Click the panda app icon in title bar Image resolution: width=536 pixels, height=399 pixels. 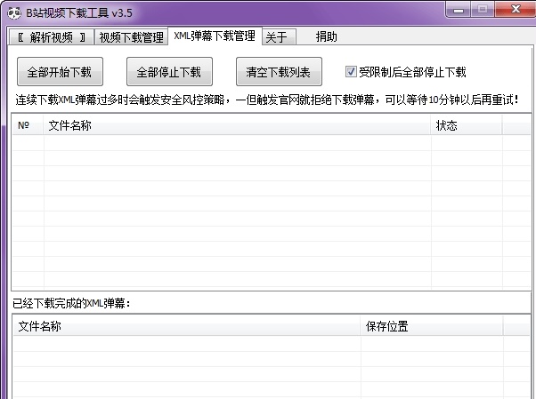pos(14,13)
